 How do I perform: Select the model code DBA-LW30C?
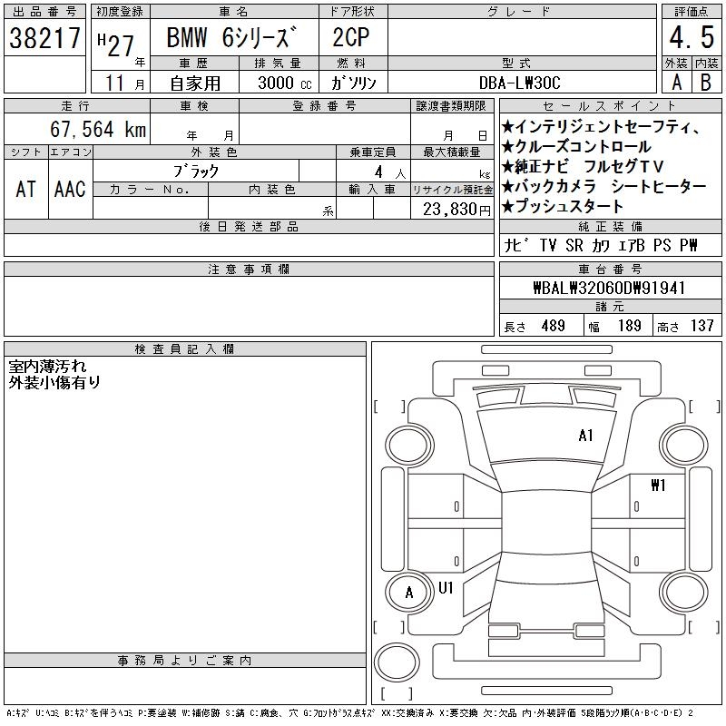coord(519,83)
